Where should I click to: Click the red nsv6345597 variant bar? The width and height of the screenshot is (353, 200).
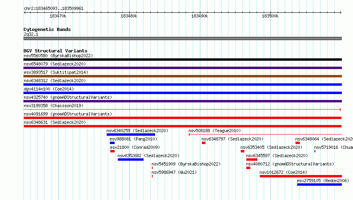252,160
